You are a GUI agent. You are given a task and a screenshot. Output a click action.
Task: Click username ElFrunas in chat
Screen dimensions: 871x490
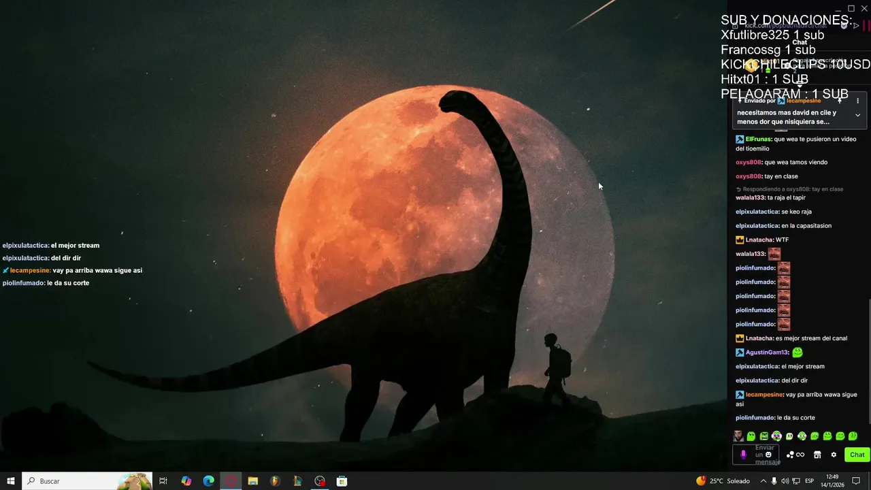[x=758, y=139]
